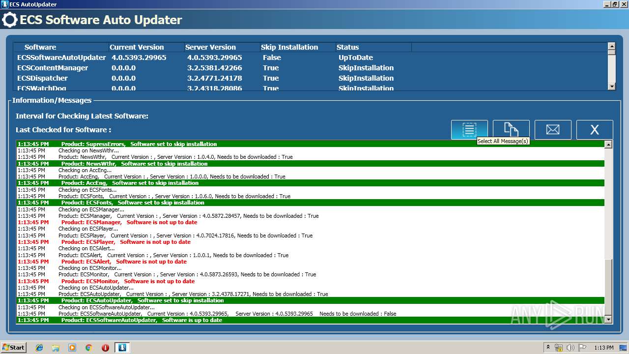Click ECSMonitor server version 4.0.5873.26593 line
Viewport: 629px width, 354px height.
pyautogui.click(x=311, y=274)
